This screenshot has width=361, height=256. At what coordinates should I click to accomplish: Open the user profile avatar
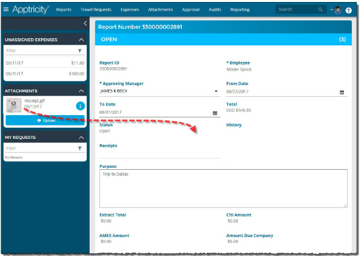(338, 10)
